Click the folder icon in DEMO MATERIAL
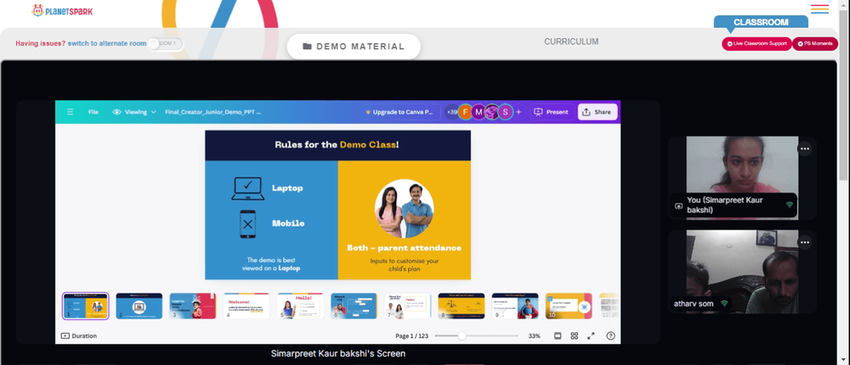Image resolution: width=850 pixels, height=365 pixels. [x=307, y=47]
